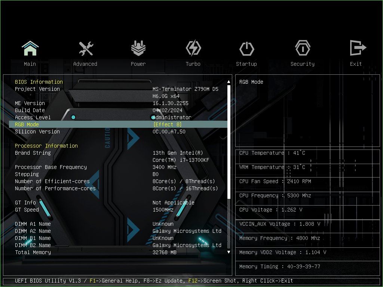
Task: Click the 1500MHz value
Action: [163, 209]
